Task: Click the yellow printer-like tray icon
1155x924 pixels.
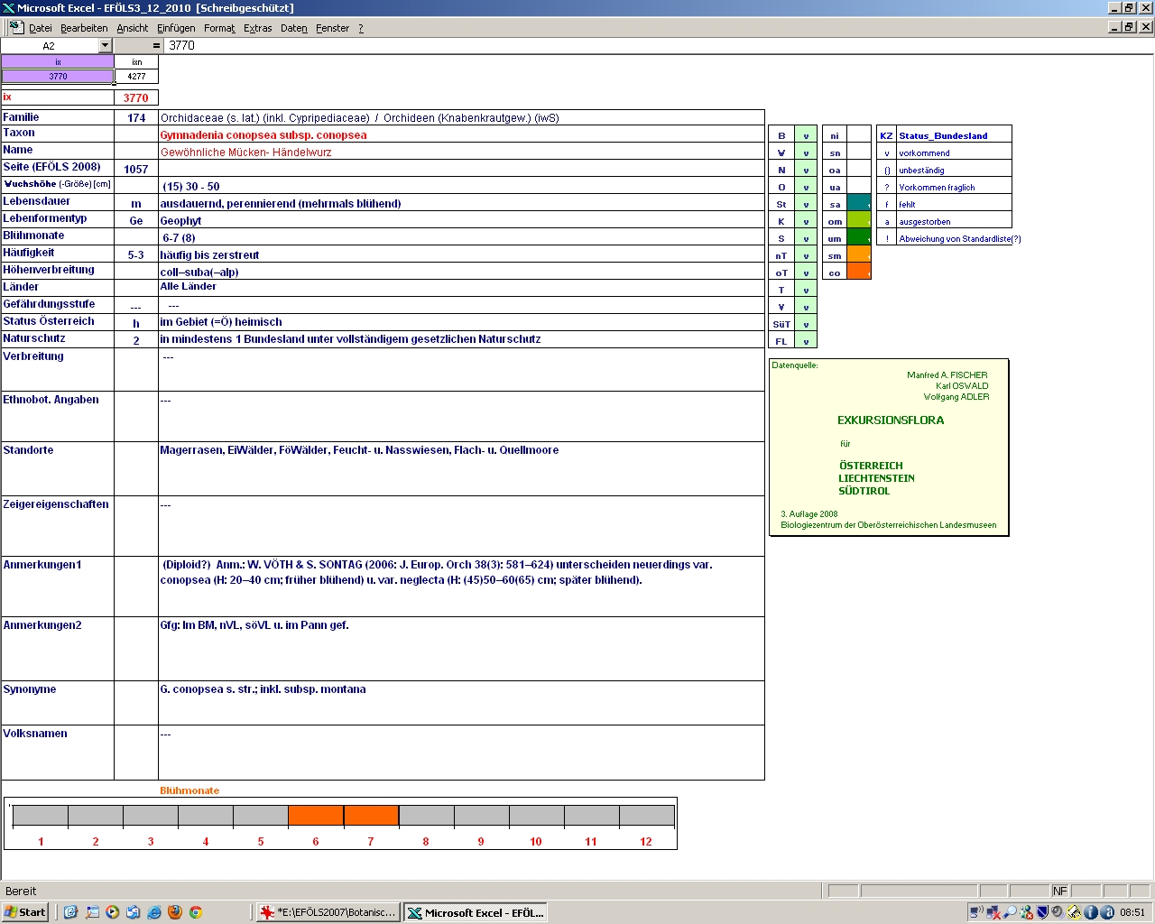Action: click(x=1075, y=912)
